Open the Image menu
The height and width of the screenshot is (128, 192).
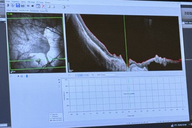pos(8,2)
